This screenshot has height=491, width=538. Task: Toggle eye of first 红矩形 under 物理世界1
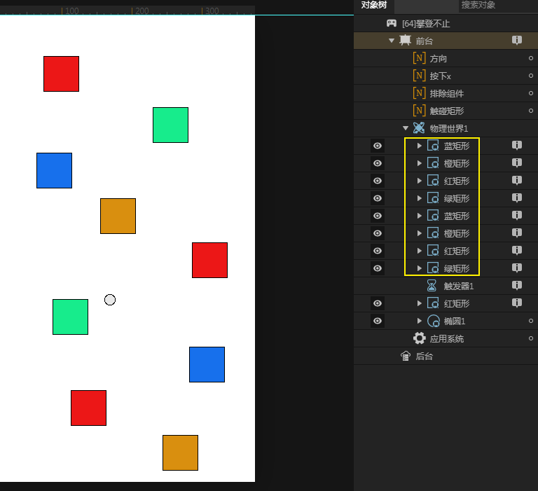click(x=378, y=181)
